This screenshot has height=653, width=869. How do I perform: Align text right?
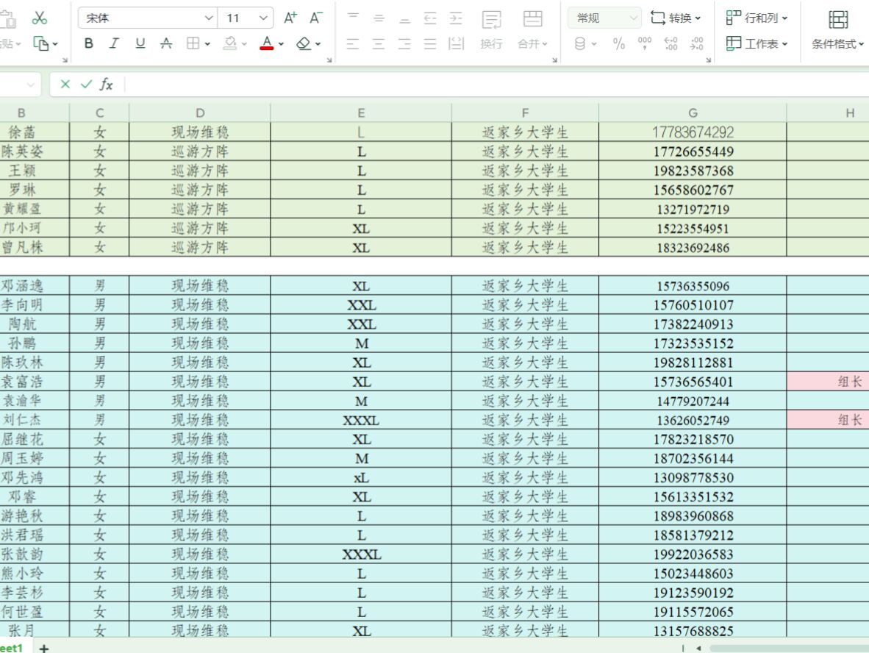pyautogui.click(x=404, y=43)
